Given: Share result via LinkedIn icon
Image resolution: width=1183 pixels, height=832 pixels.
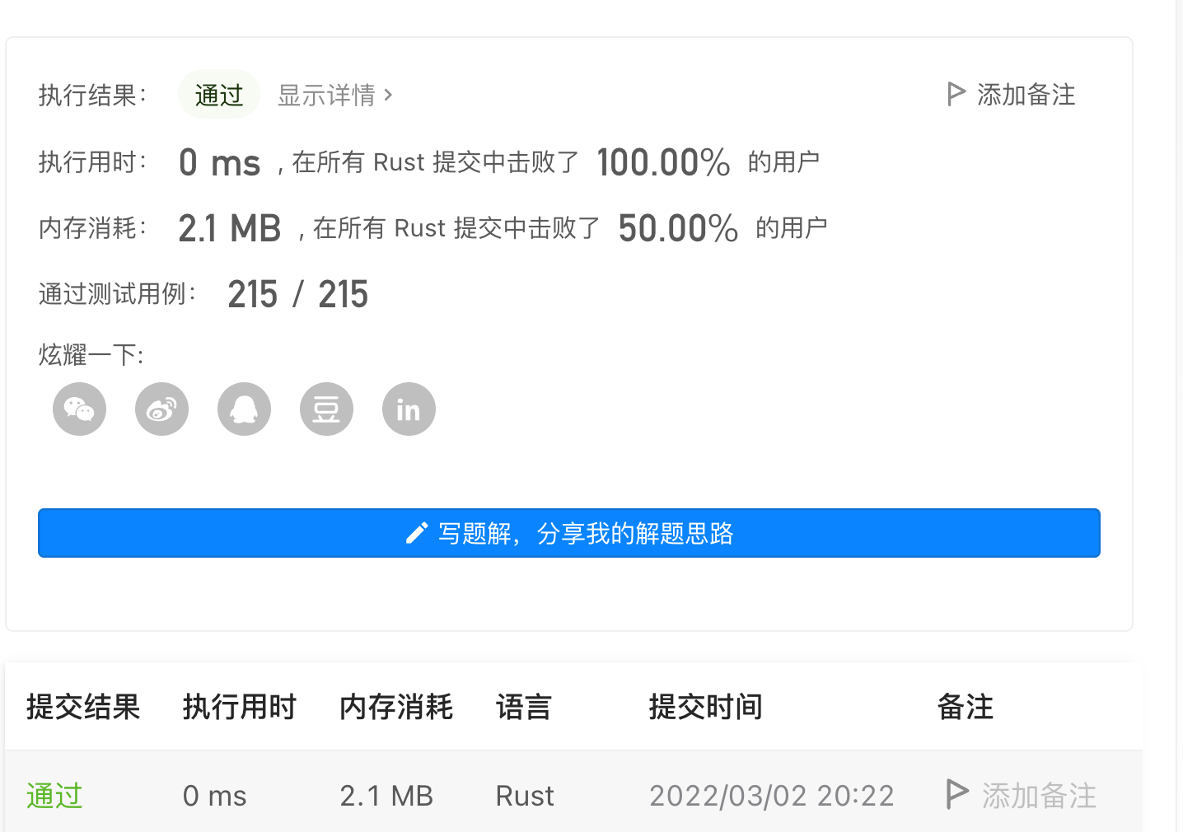Looking at the screenshot, I should click(x=409, y=409).
